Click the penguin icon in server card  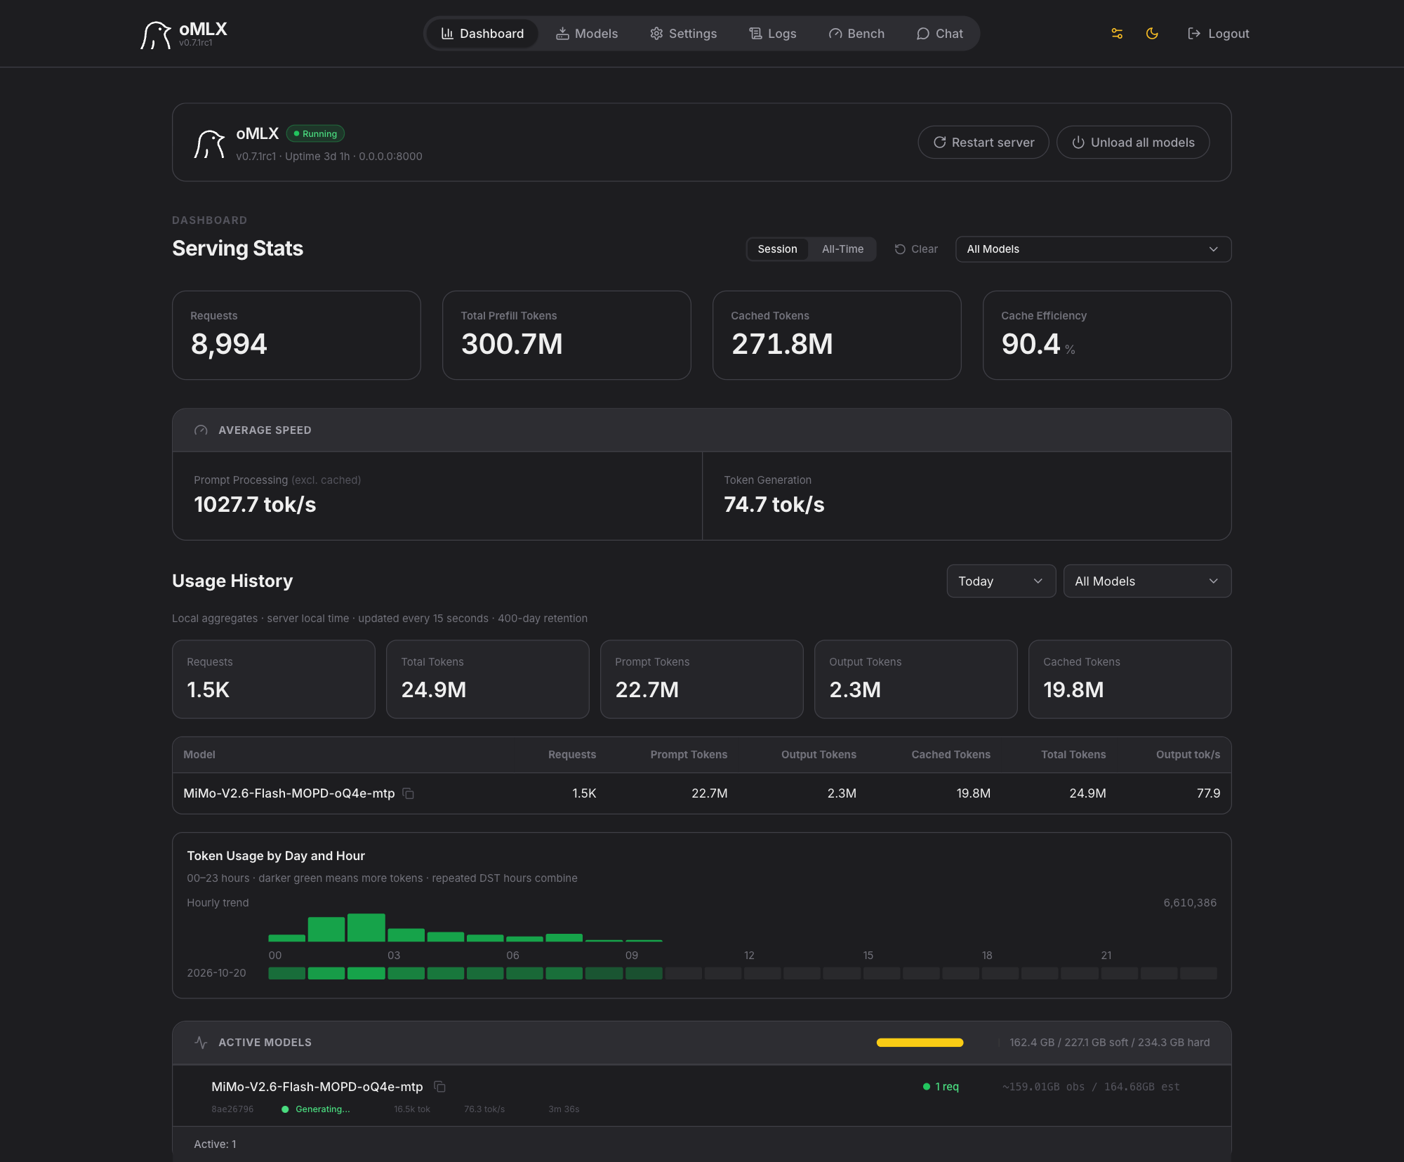(209, 144)
